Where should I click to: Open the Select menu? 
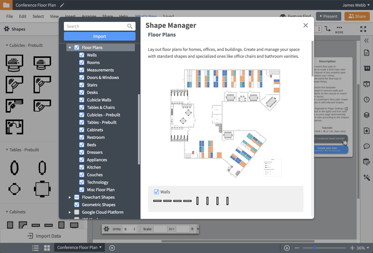pyautogui.click(x=38, y=16)
